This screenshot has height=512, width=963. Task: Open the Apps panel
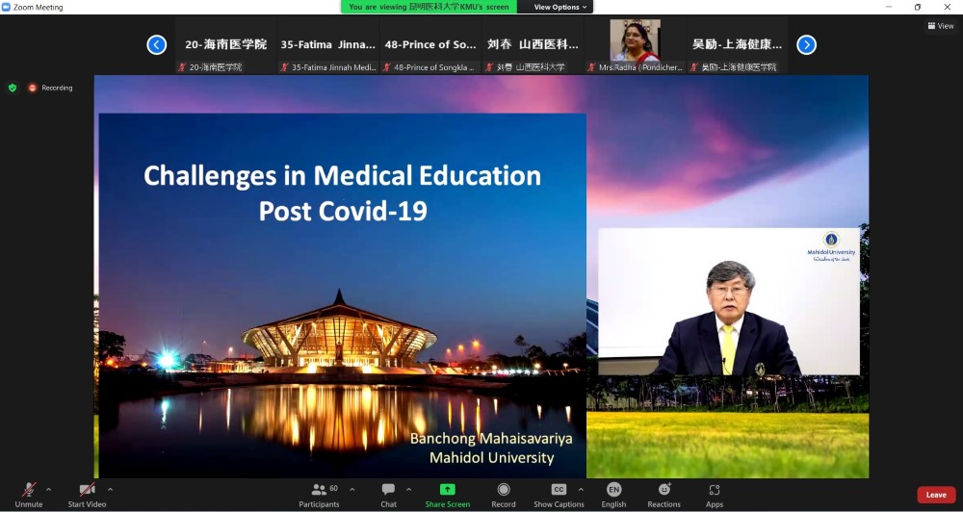tap(714, 495)
